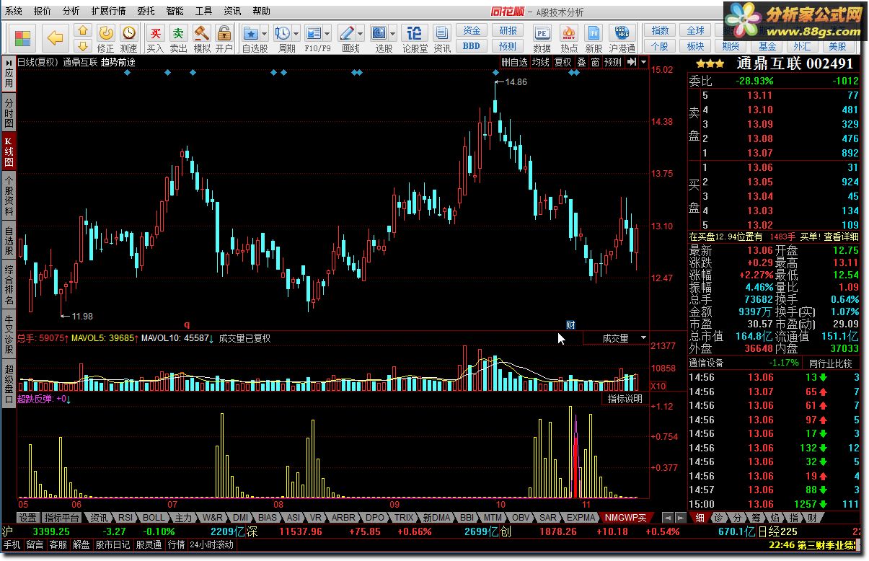Screen dimensions: 869x561
Task: Click the 指标说明 button
Action: coord(625,399)
